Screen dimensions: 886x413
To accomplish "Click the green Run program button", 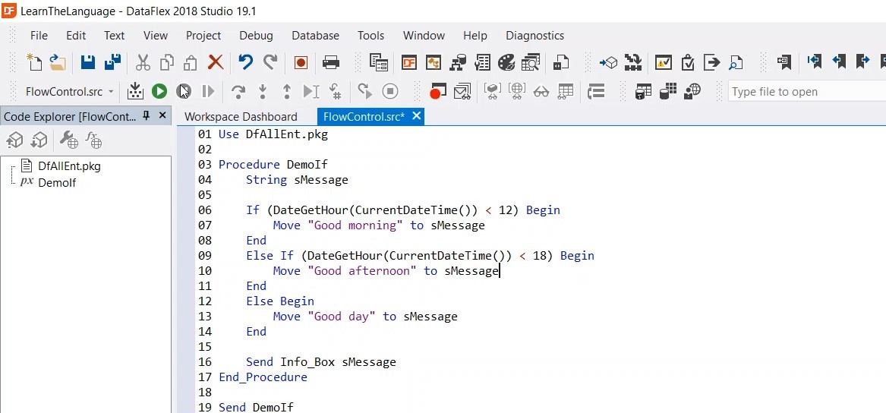I will coord(159,92).
